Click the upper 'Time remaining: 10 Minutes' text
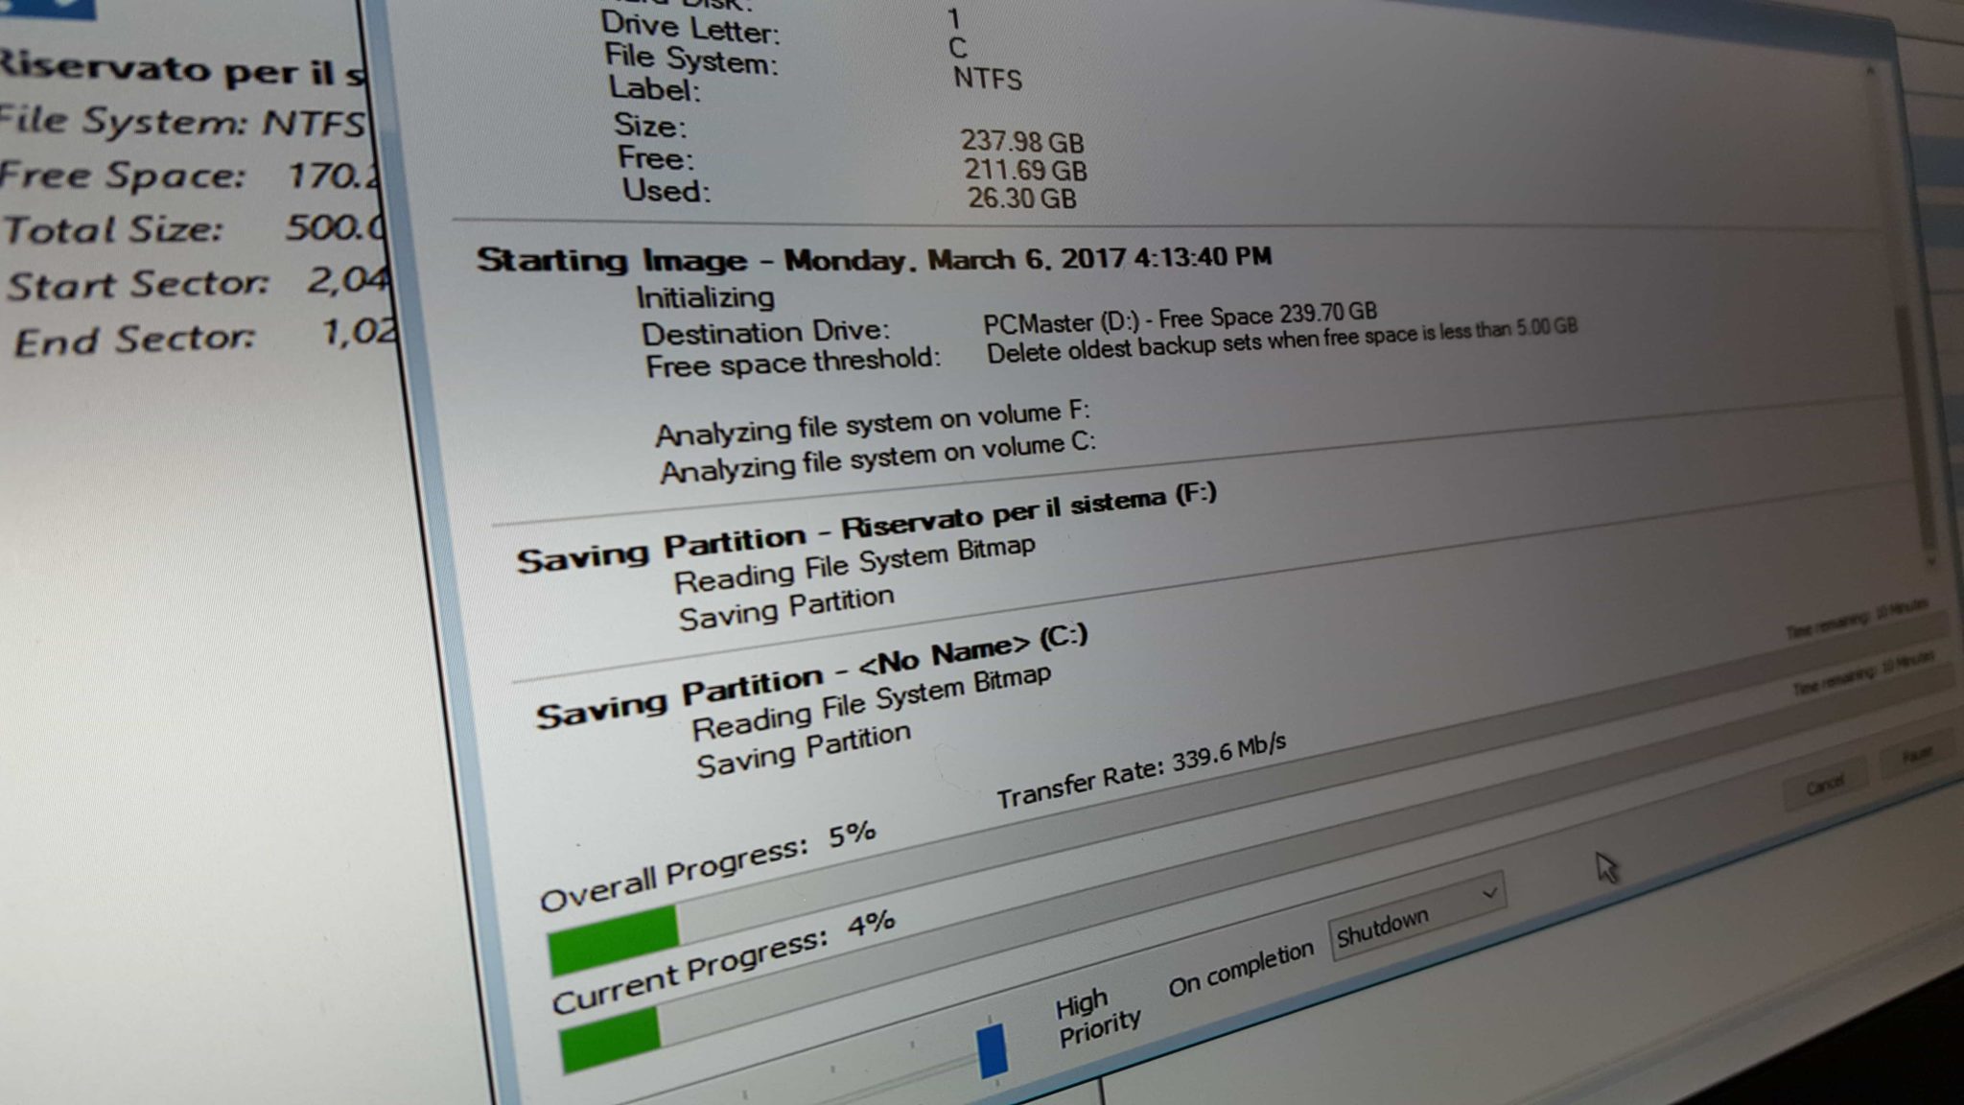The height and width of the screenshot is (1105, 1964). pos(1857,618)
